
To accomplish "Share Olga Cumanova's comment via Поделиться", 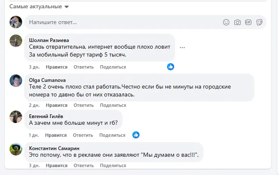I will [113, 106].
